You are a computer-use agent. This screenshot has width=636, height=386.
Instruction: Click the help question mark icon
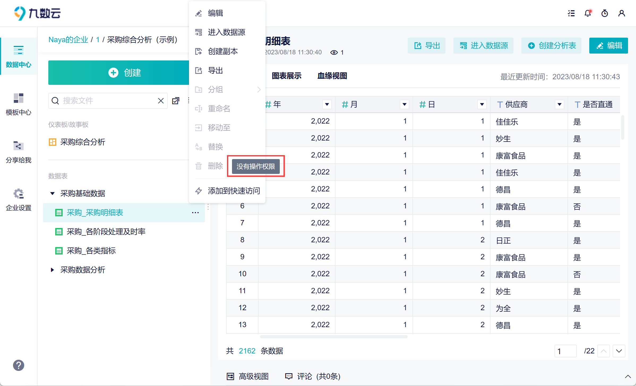pyautogui.click(x=18, y=365)
